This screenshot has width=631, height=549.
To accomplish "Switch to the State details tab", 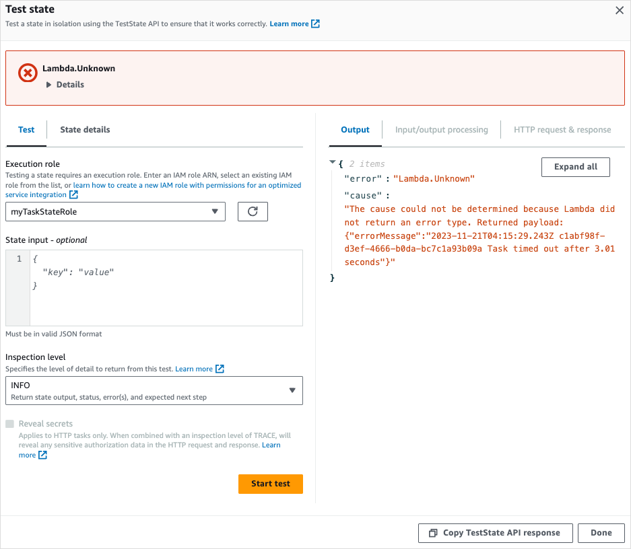I will pyautogui.click(x=84, y=129).
